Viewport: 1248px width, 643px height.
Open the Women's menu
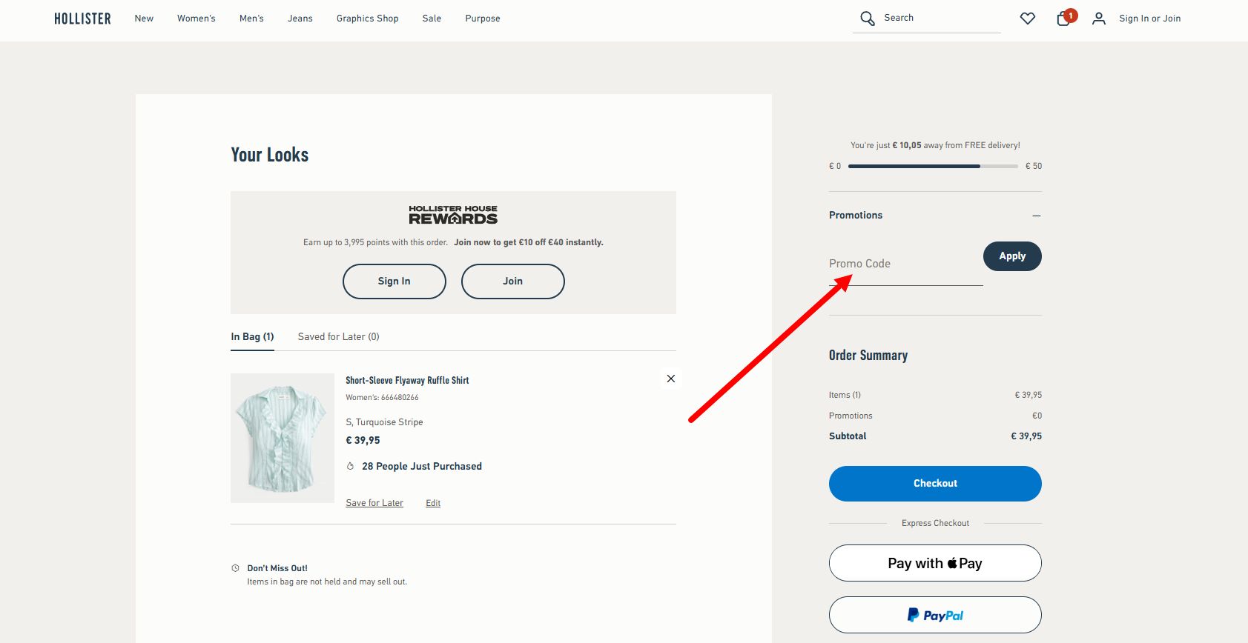[196, 19]
